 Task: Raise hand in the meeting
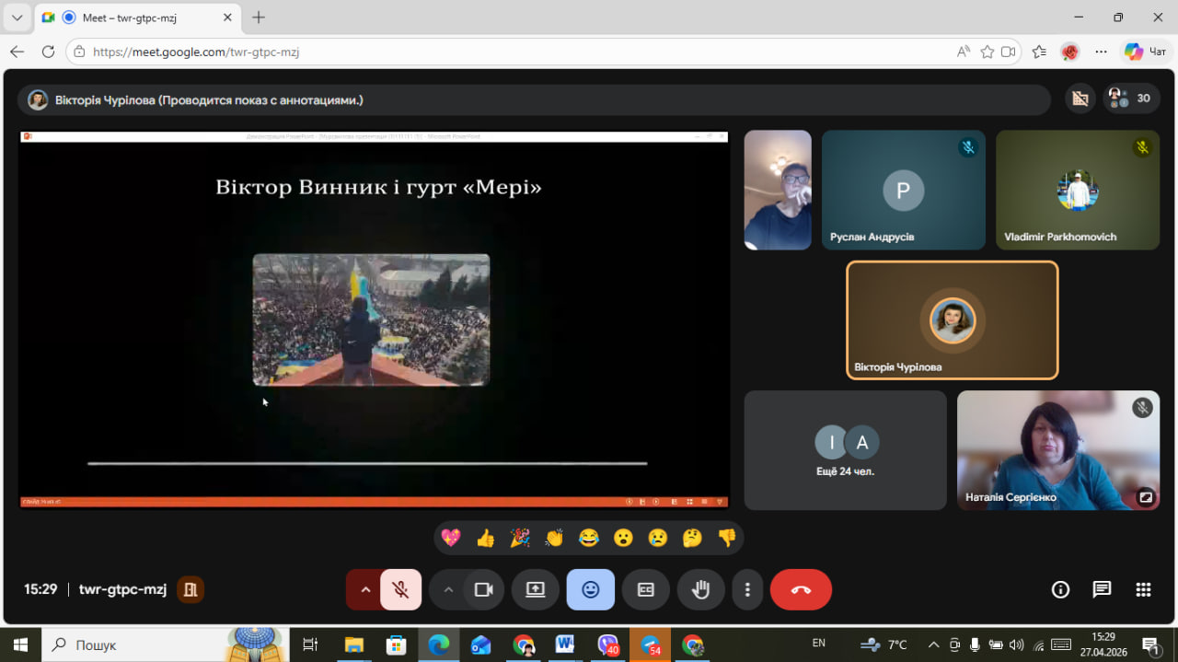[700, 590]
